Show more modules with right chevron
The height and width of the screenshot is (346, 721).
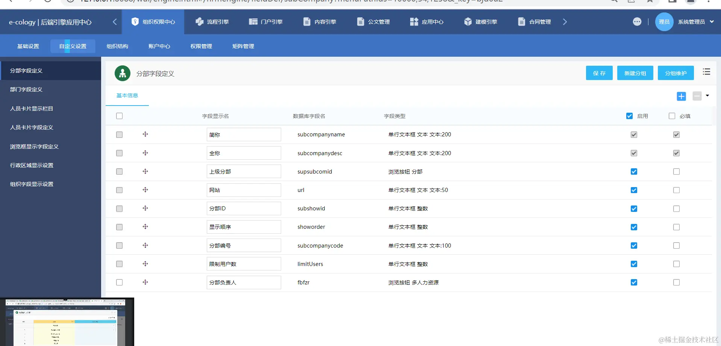tap(565, 22)
